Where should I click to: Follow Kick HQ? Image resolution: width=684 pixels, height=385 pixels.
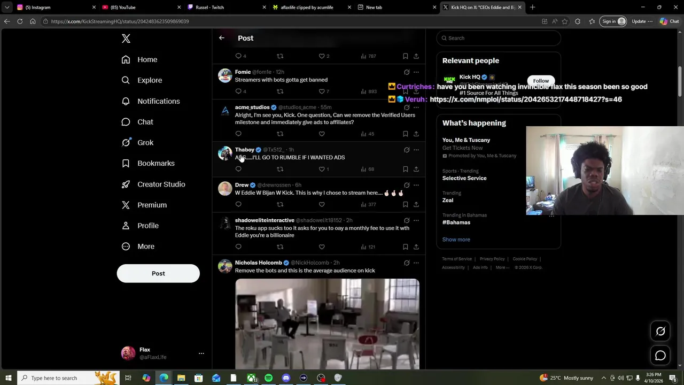click(541, 81)
